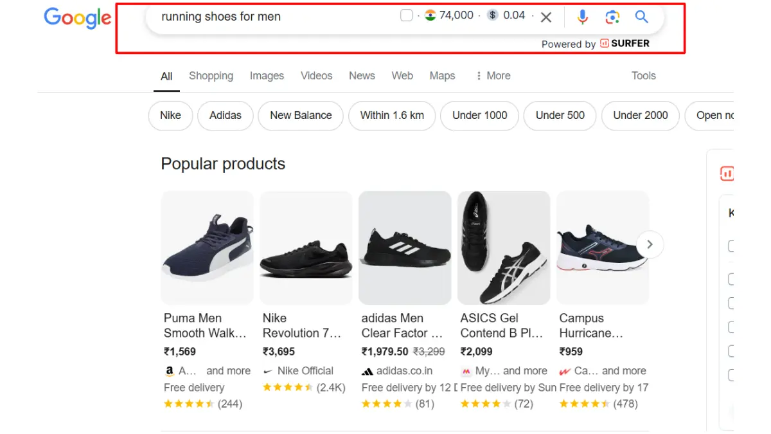771x434 pixels.
Task: Apply the Adidas filter chip
Action: pyautogui.click(x=226, y=116)
